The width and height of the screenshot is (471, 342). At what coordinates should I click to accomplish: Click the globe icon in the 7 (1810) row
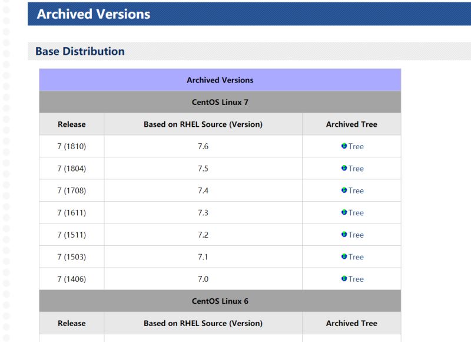344,146
